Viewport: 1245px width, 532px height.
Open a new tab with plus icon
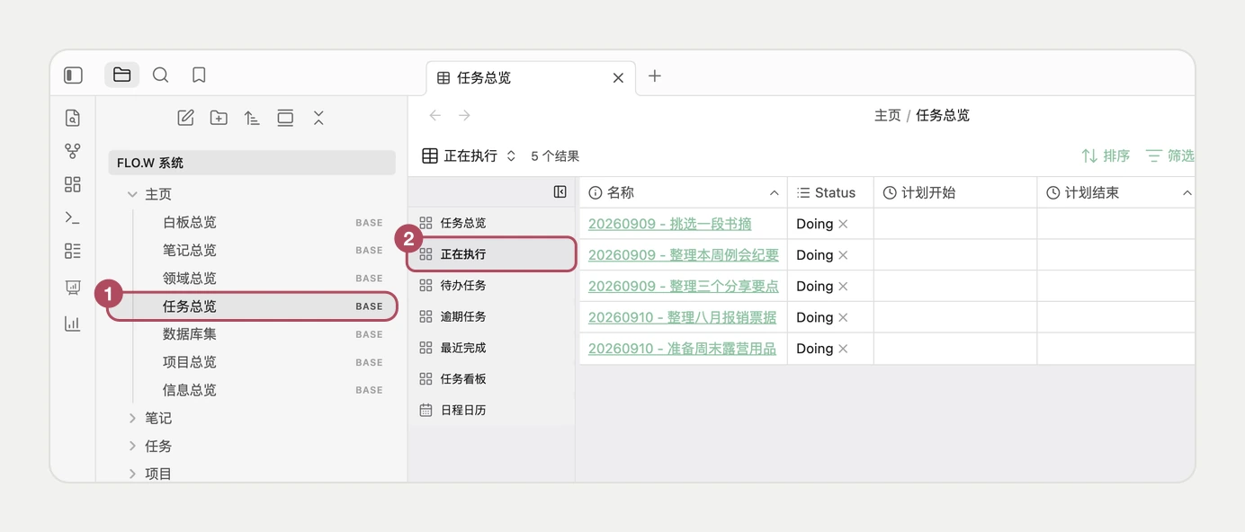point(655,76)
